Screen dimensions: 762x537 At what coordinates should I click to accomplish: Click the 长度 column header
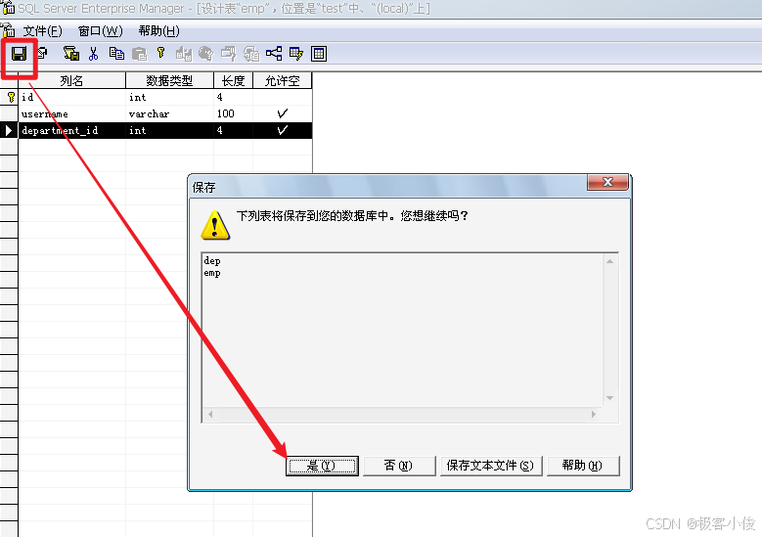[233, 80]
